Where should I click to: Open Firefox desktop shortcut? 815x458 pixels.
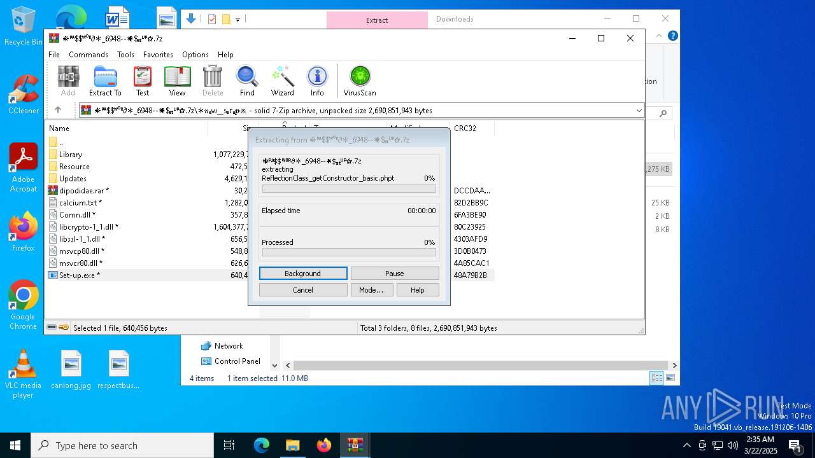[x=24, y=232]
